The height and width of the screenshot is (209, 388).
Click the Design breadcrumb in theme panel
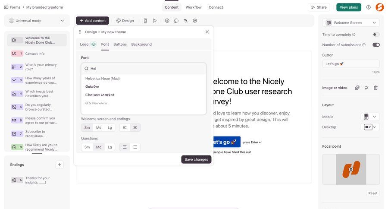point(91,32)
